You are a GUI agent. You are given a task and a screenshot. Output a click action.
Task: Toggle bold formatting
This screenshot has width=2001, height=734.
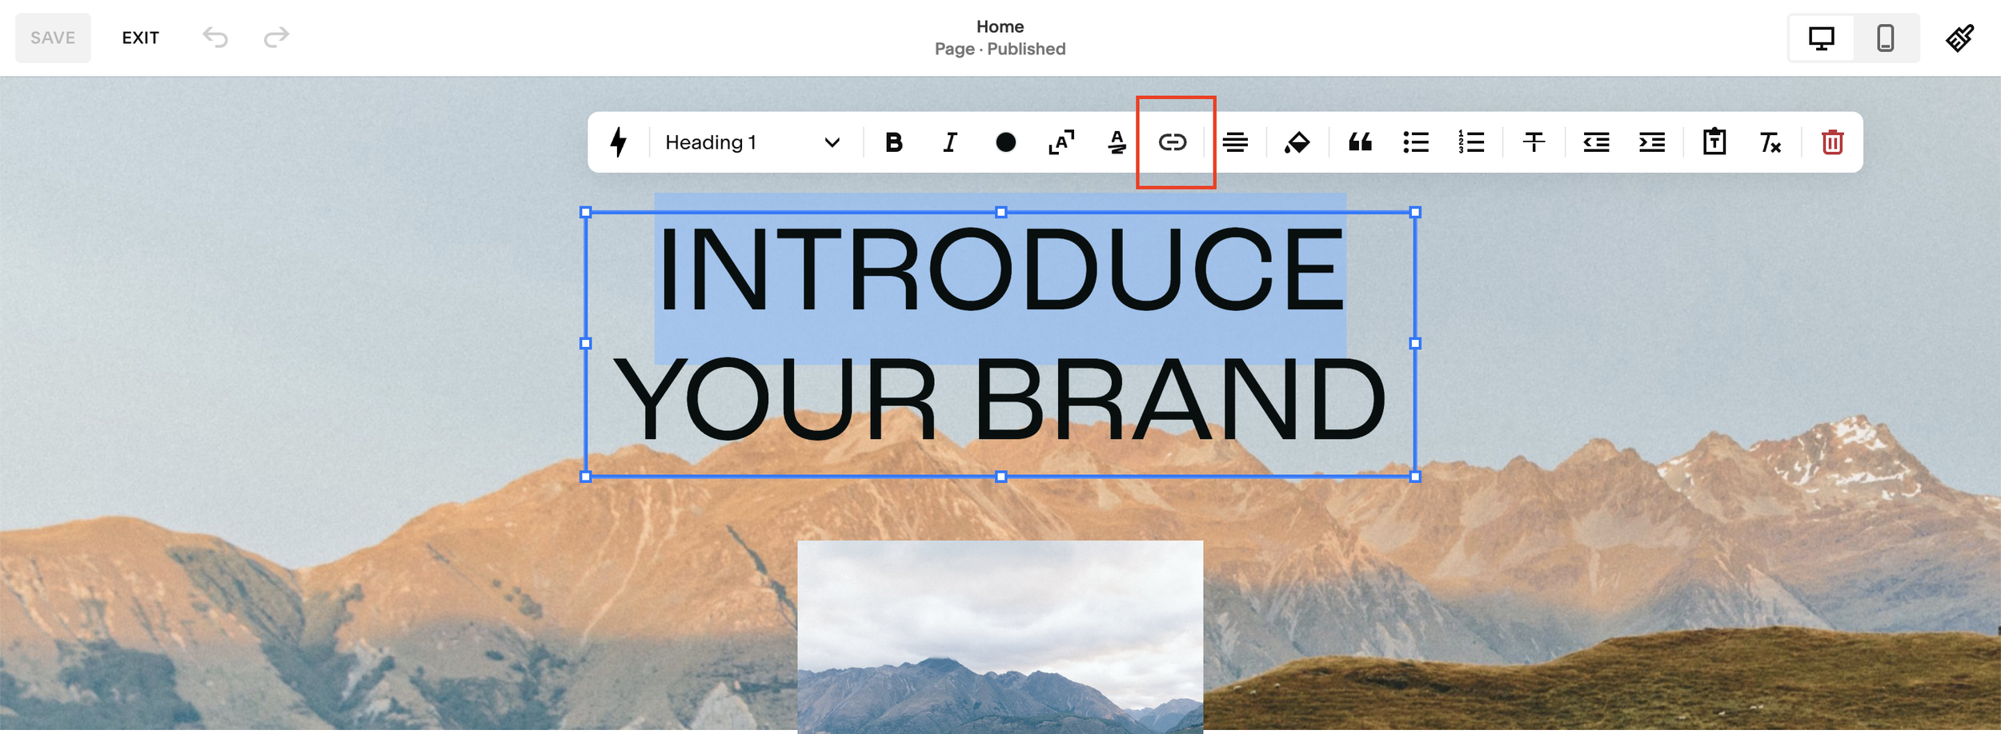tap(894, 142)
